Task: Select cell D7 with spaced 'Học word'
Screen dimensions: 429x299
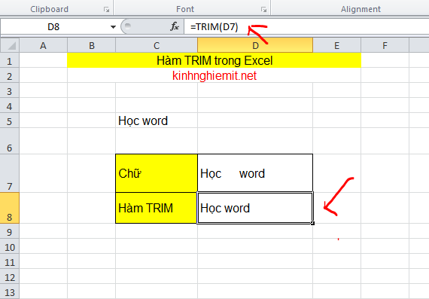Action: point(255,173)
